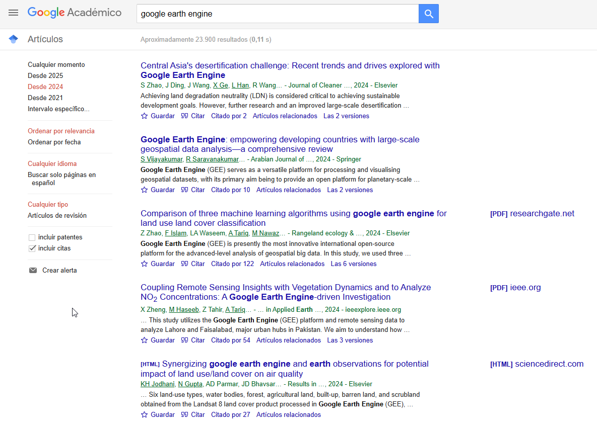Screen dimensions: 597x430
Task: Open the hamburger menu icon
Action: pos(13,13)
